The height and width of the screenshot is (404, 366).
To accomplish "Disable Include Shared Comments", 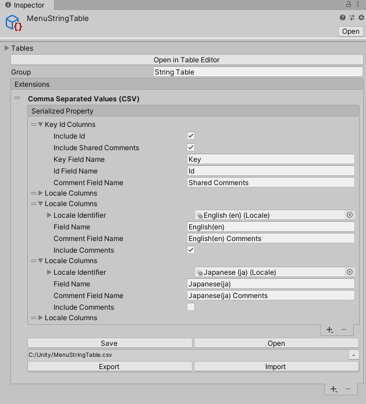I will (191, 147).
